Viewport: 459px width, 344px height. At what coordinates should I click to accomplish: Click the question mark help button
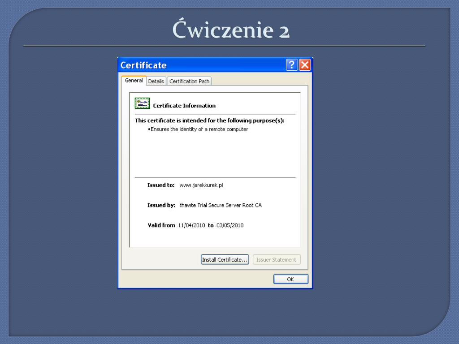[x=291, y=64]
